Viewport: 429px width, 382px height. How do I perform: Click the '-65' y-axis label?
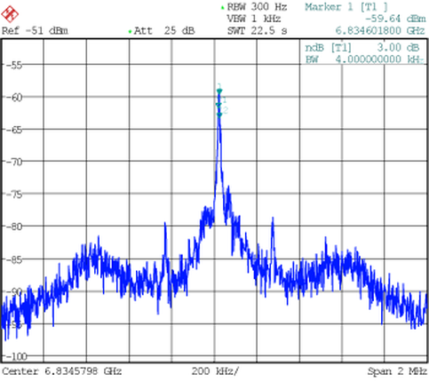click(14, 130)
